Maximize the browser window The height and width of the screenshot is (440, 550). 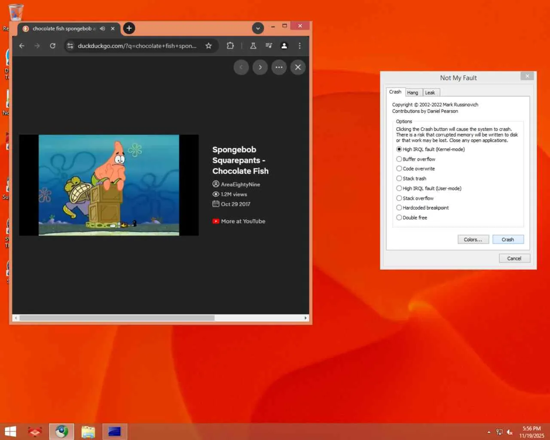[284, 26]
